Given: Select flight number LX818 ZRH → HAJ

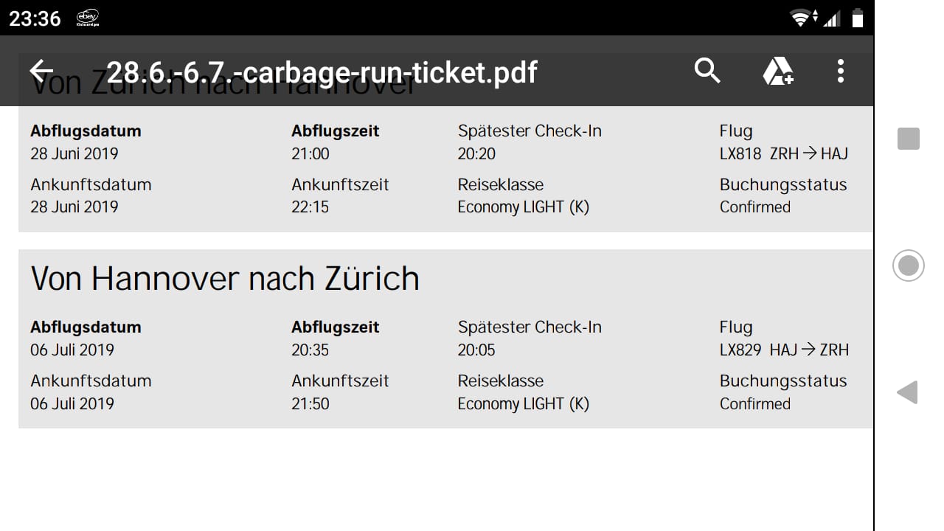Looking at the screenshot, I should (x=783, y=154).
